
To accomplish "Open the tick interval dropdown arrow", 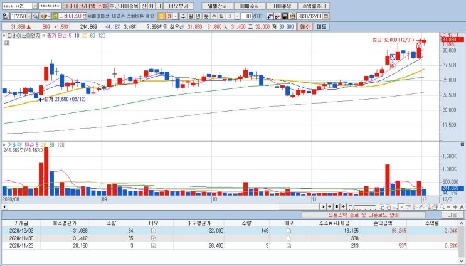I will point(237,16).
